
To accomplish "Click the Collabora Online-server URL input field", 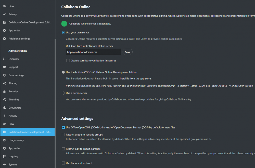I will [x=94, y=52].
